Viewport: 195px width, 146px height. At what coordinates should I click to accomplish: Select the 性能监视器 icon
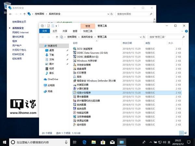(x=74, y=113)
